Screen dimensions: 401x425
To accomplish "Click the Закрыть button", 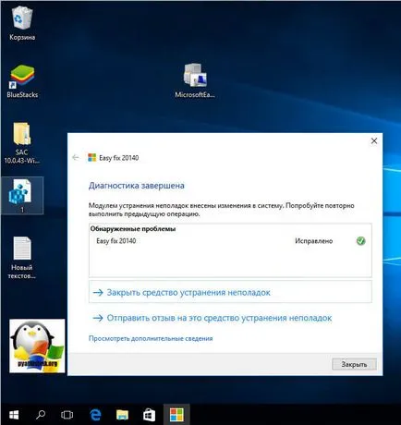I will [x=354, y=364].
